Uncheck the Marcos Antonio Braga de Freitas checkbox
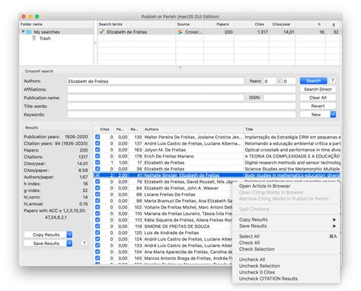This screenshot has height=291, width=361. pyautogui.click(x=97, y=258)
